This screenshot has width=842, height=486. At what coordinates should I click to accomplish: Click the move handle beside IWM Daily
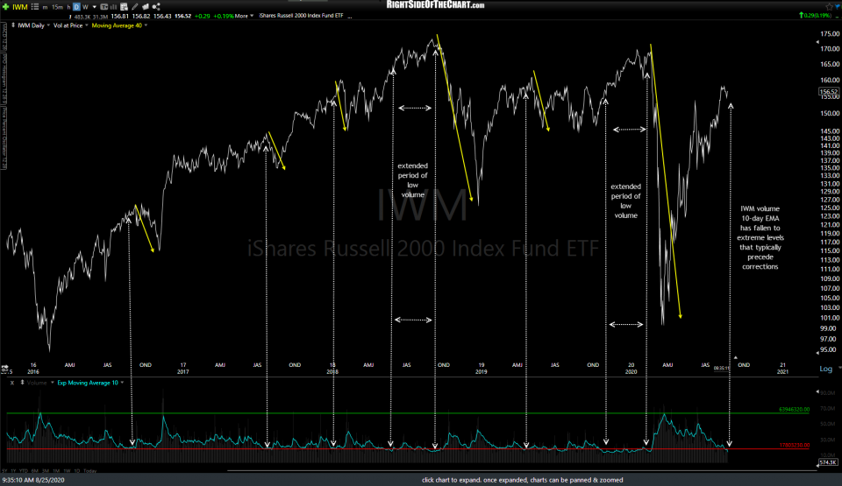tap(13, 25)
